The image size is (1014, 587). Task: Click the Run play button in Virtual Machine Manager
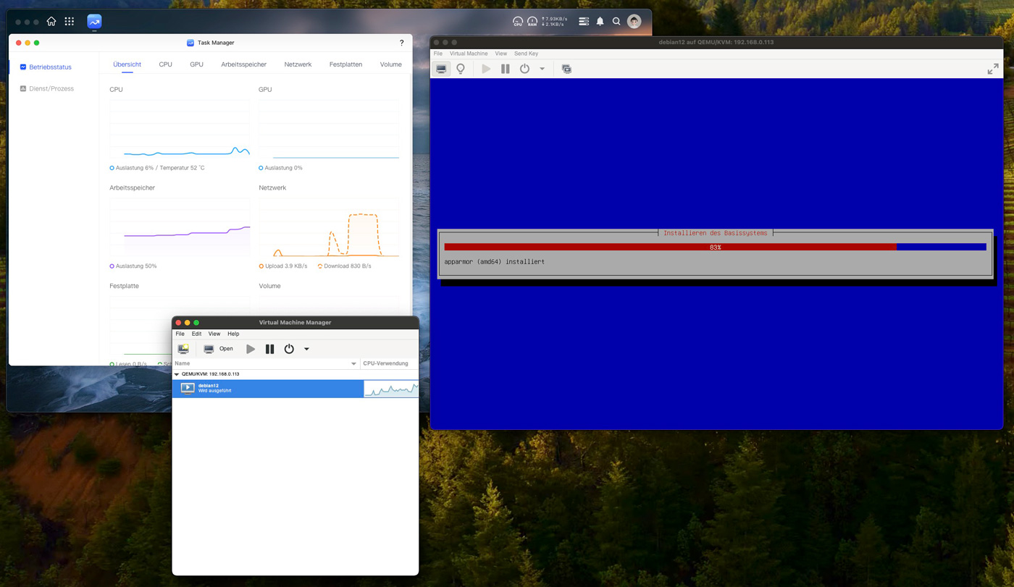pos(251,349)
